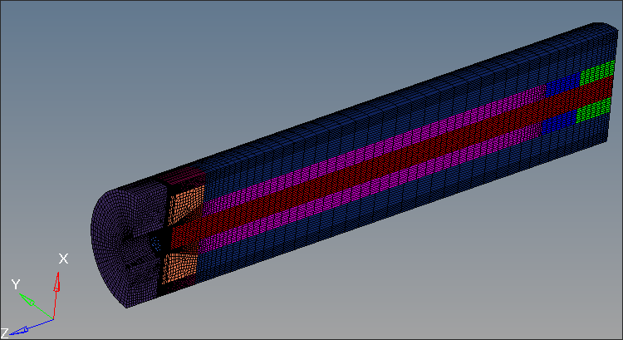The height and width of the screenshot is (340, 623).
Task: Select the blue Z axis arrow
Action: [25, 329]
